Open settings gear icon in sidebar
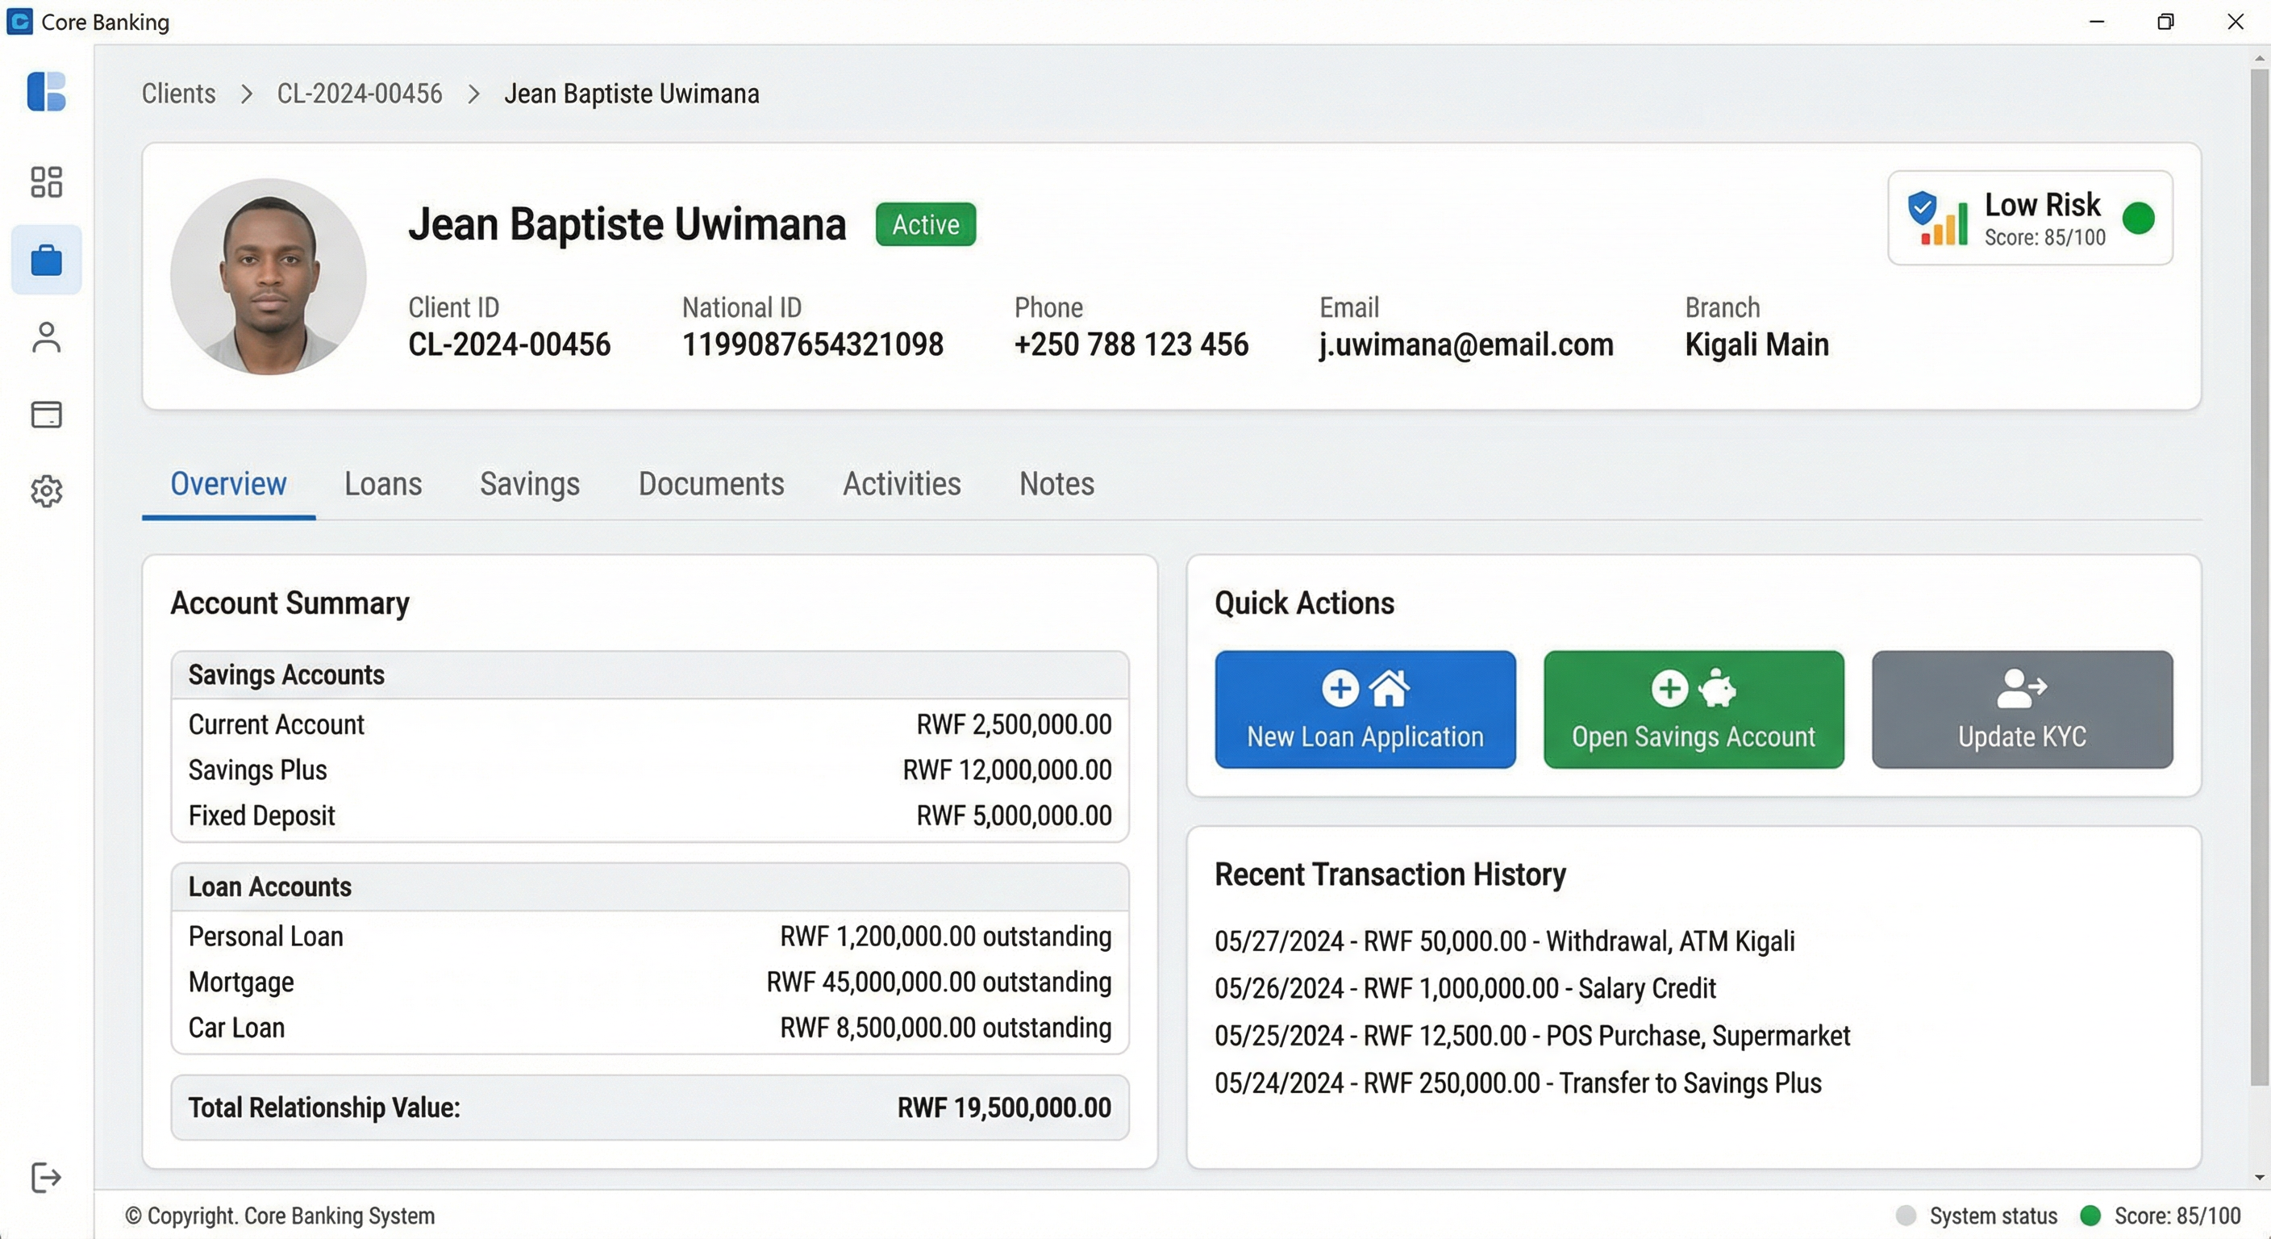 tap(46, 491)
